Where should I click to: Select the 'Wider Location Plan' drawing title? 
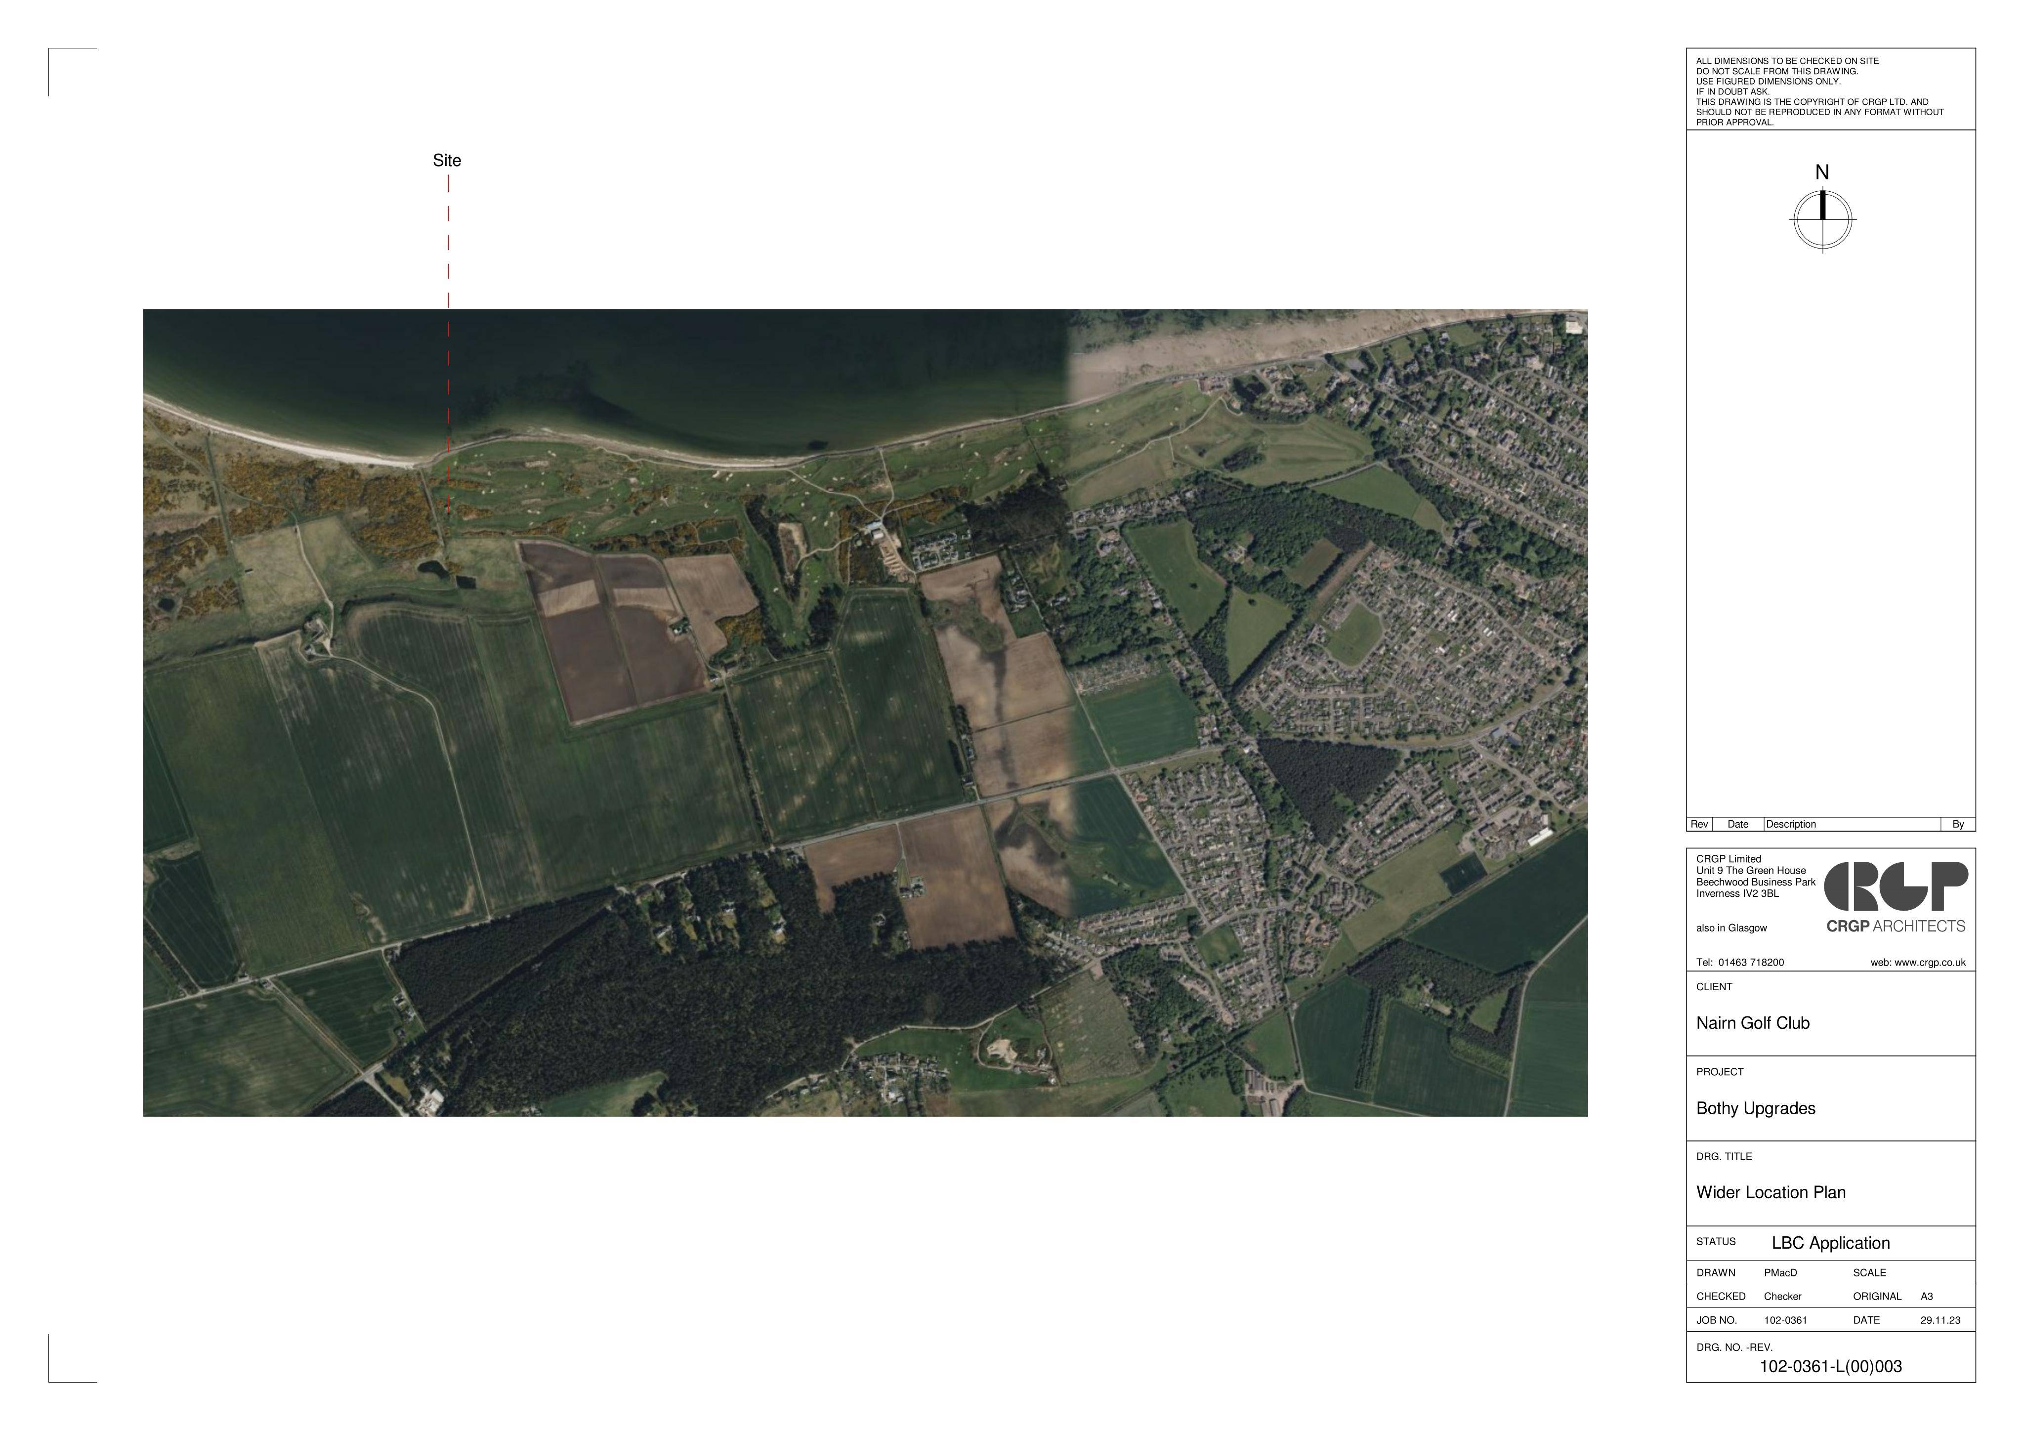pos(1770,1192)
